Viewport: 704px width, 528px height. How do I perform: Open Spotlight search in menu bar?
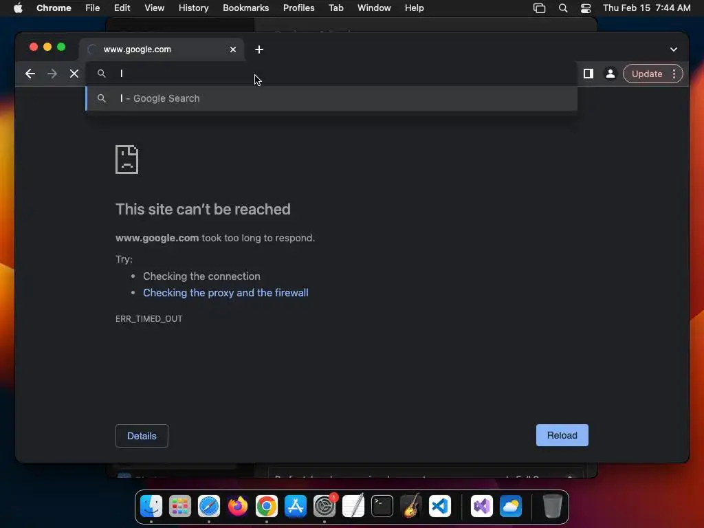point(562,8)
